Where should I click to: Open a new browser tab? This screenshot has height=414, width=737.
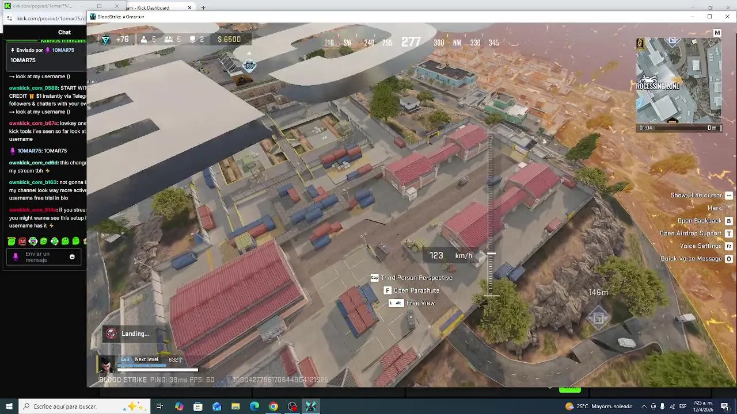coord(203,8)
